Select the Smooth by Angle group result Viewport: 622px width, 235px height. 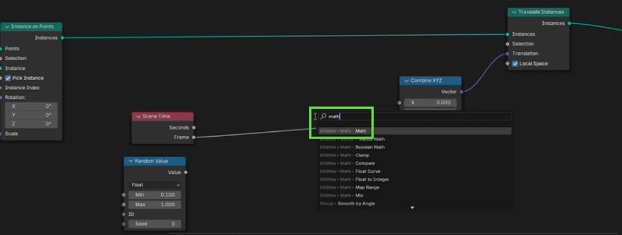pos(414,204)
